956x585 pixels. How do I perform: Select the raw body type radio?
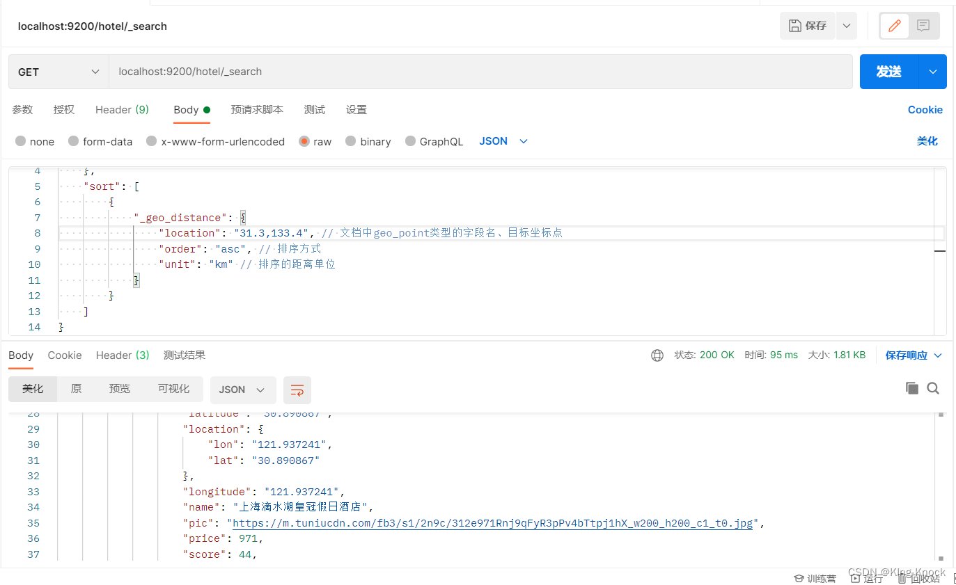[x=304, y=141]
